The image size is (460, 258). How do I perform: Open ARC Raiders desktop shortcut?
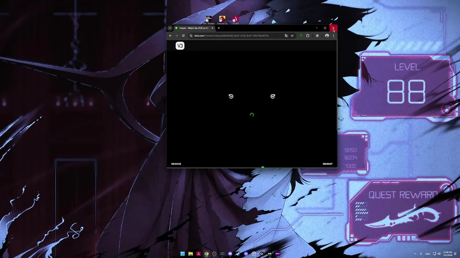click(x=209, y=20)
